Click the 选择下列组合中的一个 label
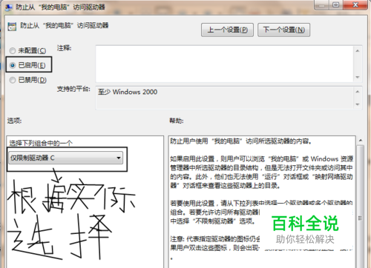This screenshot has width=371, height=268. pyautogui.click(x=41, y=143)
